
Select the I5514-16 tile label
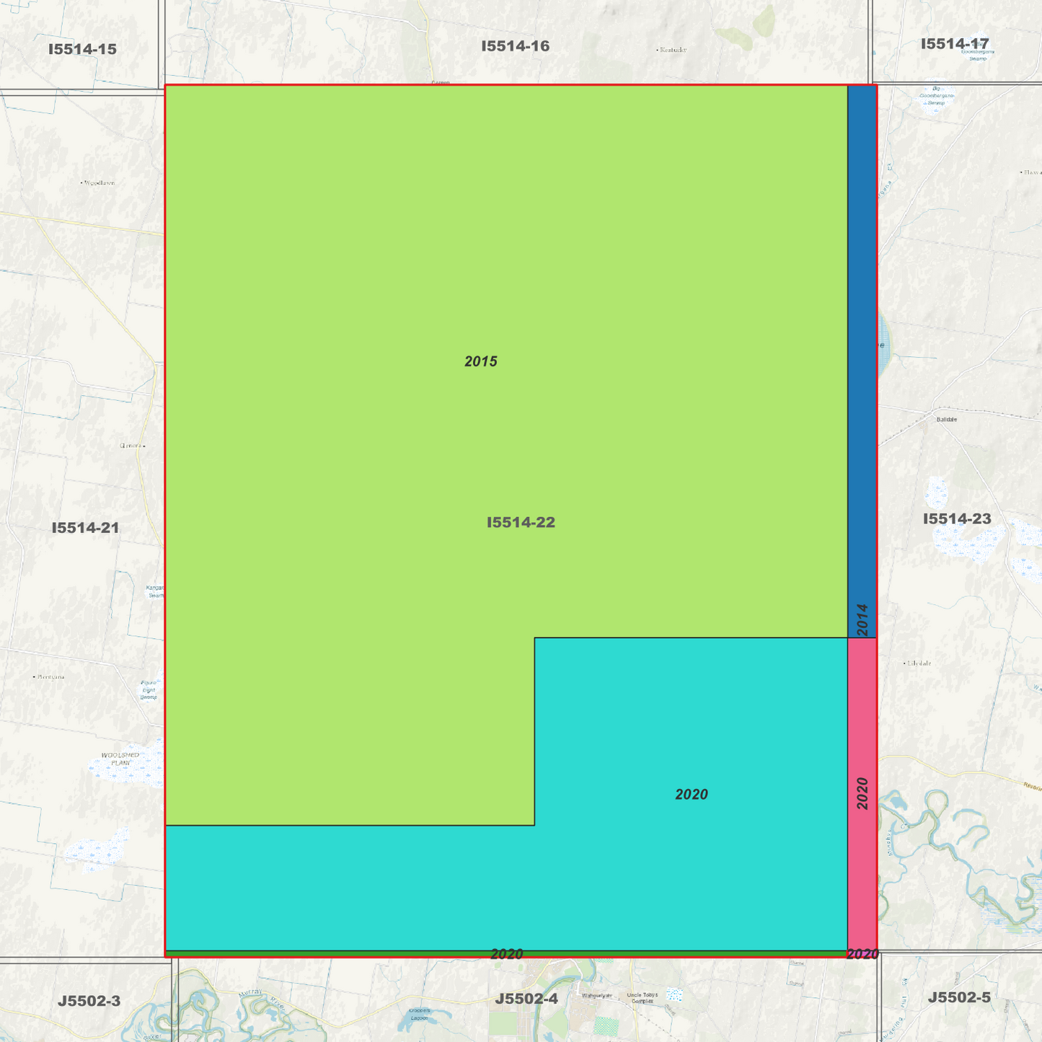coord(515,46)
